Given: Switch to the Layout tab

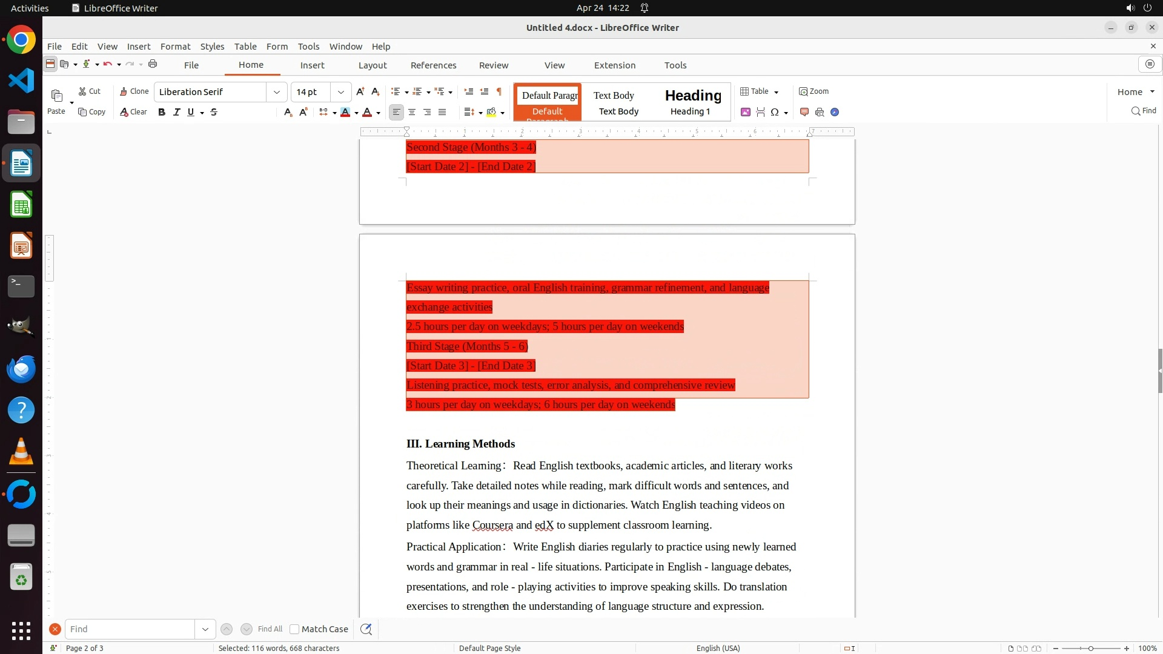Looking at the screenshot, I should click(372, 65).
